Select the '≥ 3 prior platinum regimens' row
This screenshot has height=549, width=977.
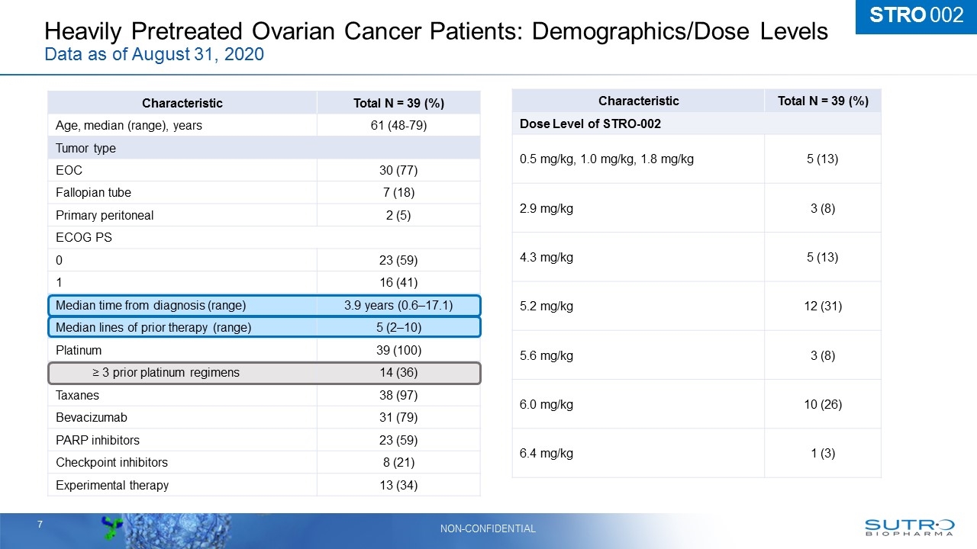[x=264, y=373]
